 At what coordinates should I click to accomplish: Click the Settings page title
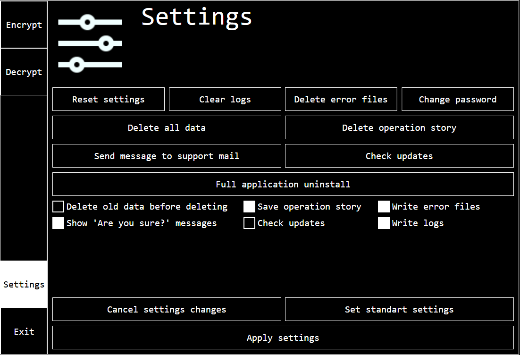(x=197, y=17)
